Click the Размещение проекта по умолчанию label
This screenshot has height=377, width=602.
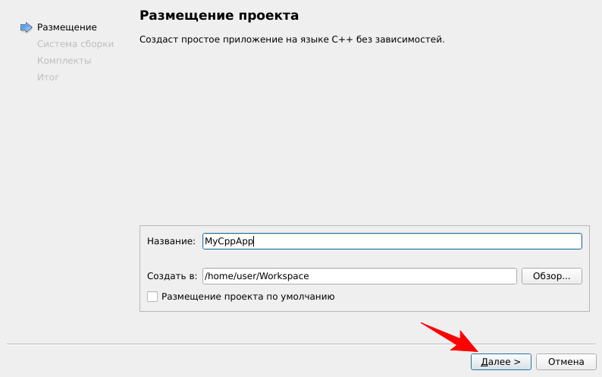pyautogui.click(x=248, y=297)
